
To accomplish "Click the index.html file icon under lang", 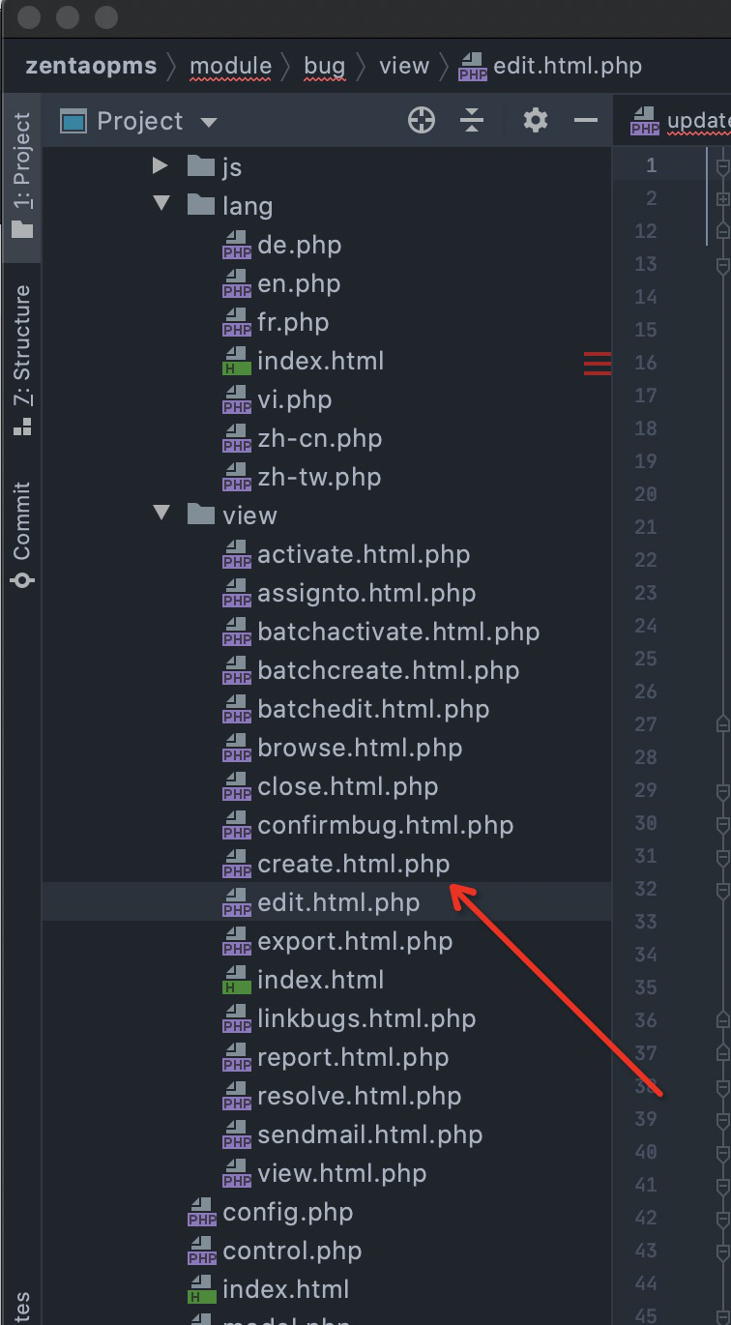I will click(236, 362).
